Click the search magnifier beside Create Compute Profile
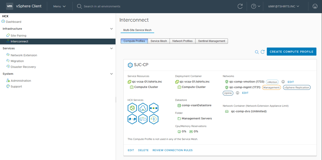This screenshot has width=322, height=160. click(x=257, y=52)
